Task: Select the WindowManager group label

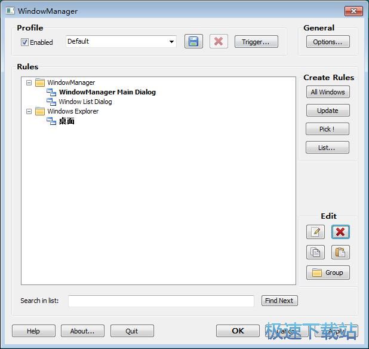Action: click(71, 82)
